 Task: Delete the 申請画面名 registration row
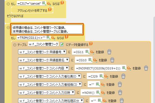[112, 60]
